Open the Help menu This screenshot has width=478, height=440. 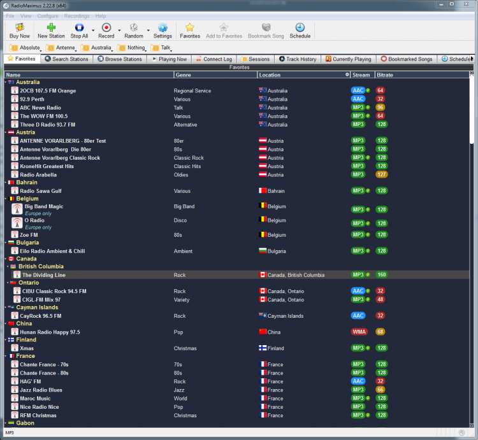point(100,16)
